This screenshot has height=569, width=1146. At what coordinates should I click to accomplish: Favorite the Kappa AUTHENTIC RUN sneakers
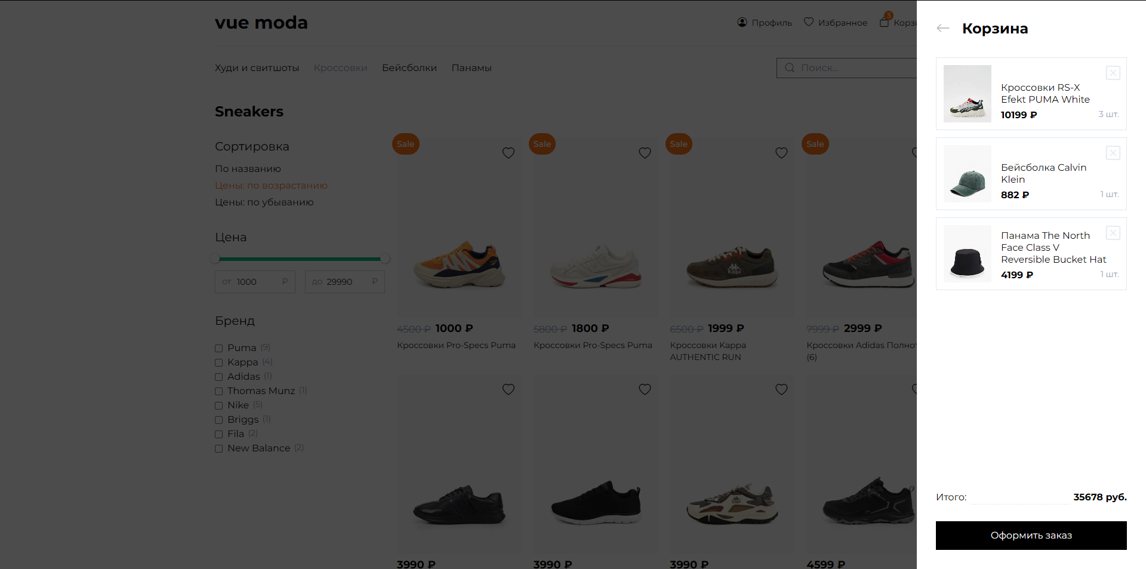781,153
